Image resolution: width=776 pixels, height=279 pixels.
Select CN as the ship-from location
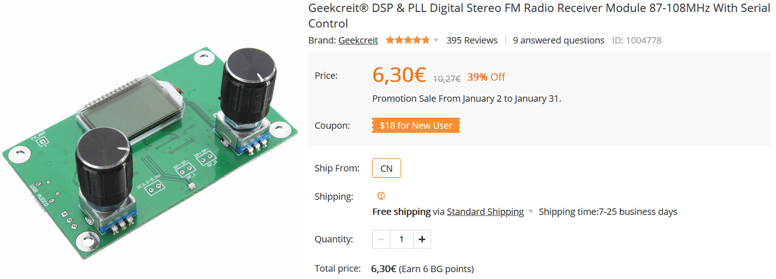coord(386,168)
